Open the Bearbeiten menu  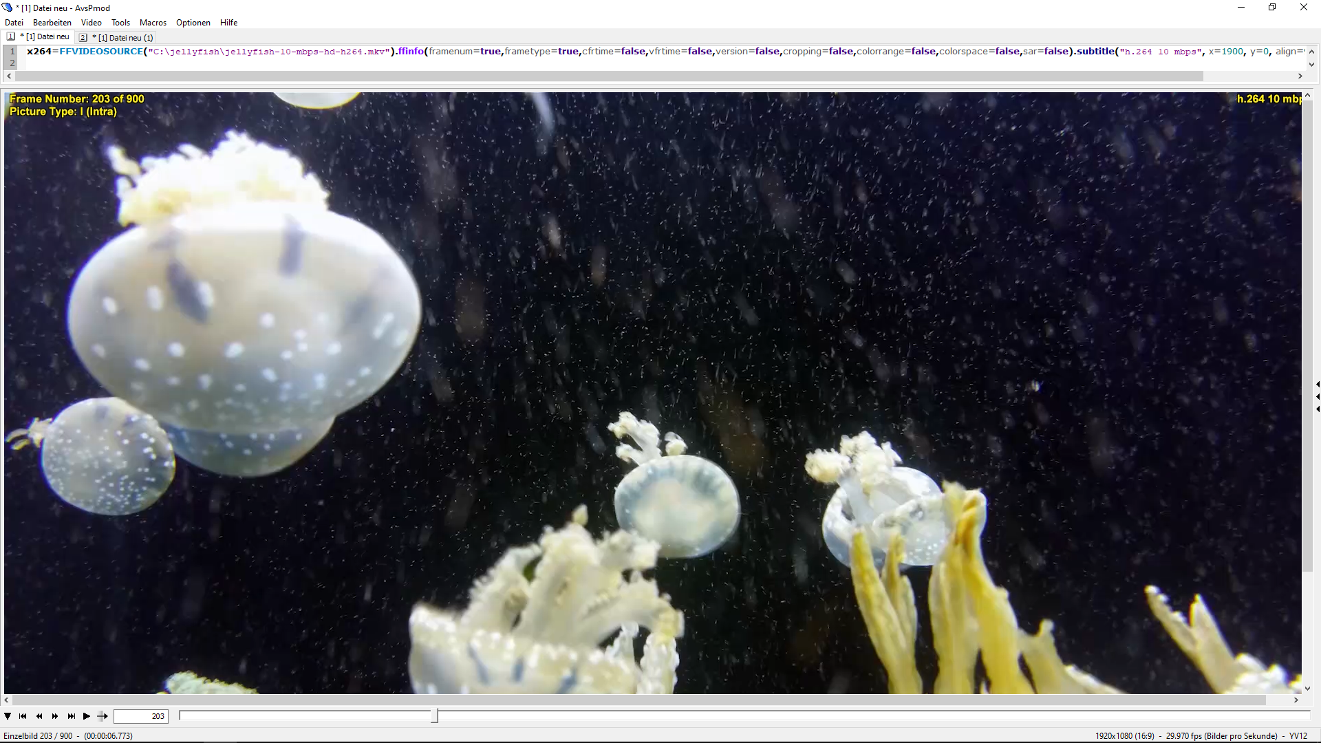point(52,23)
